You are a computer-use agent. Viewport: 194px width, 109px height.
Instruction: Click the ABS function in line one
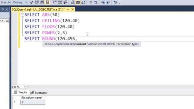pos(46,15)
